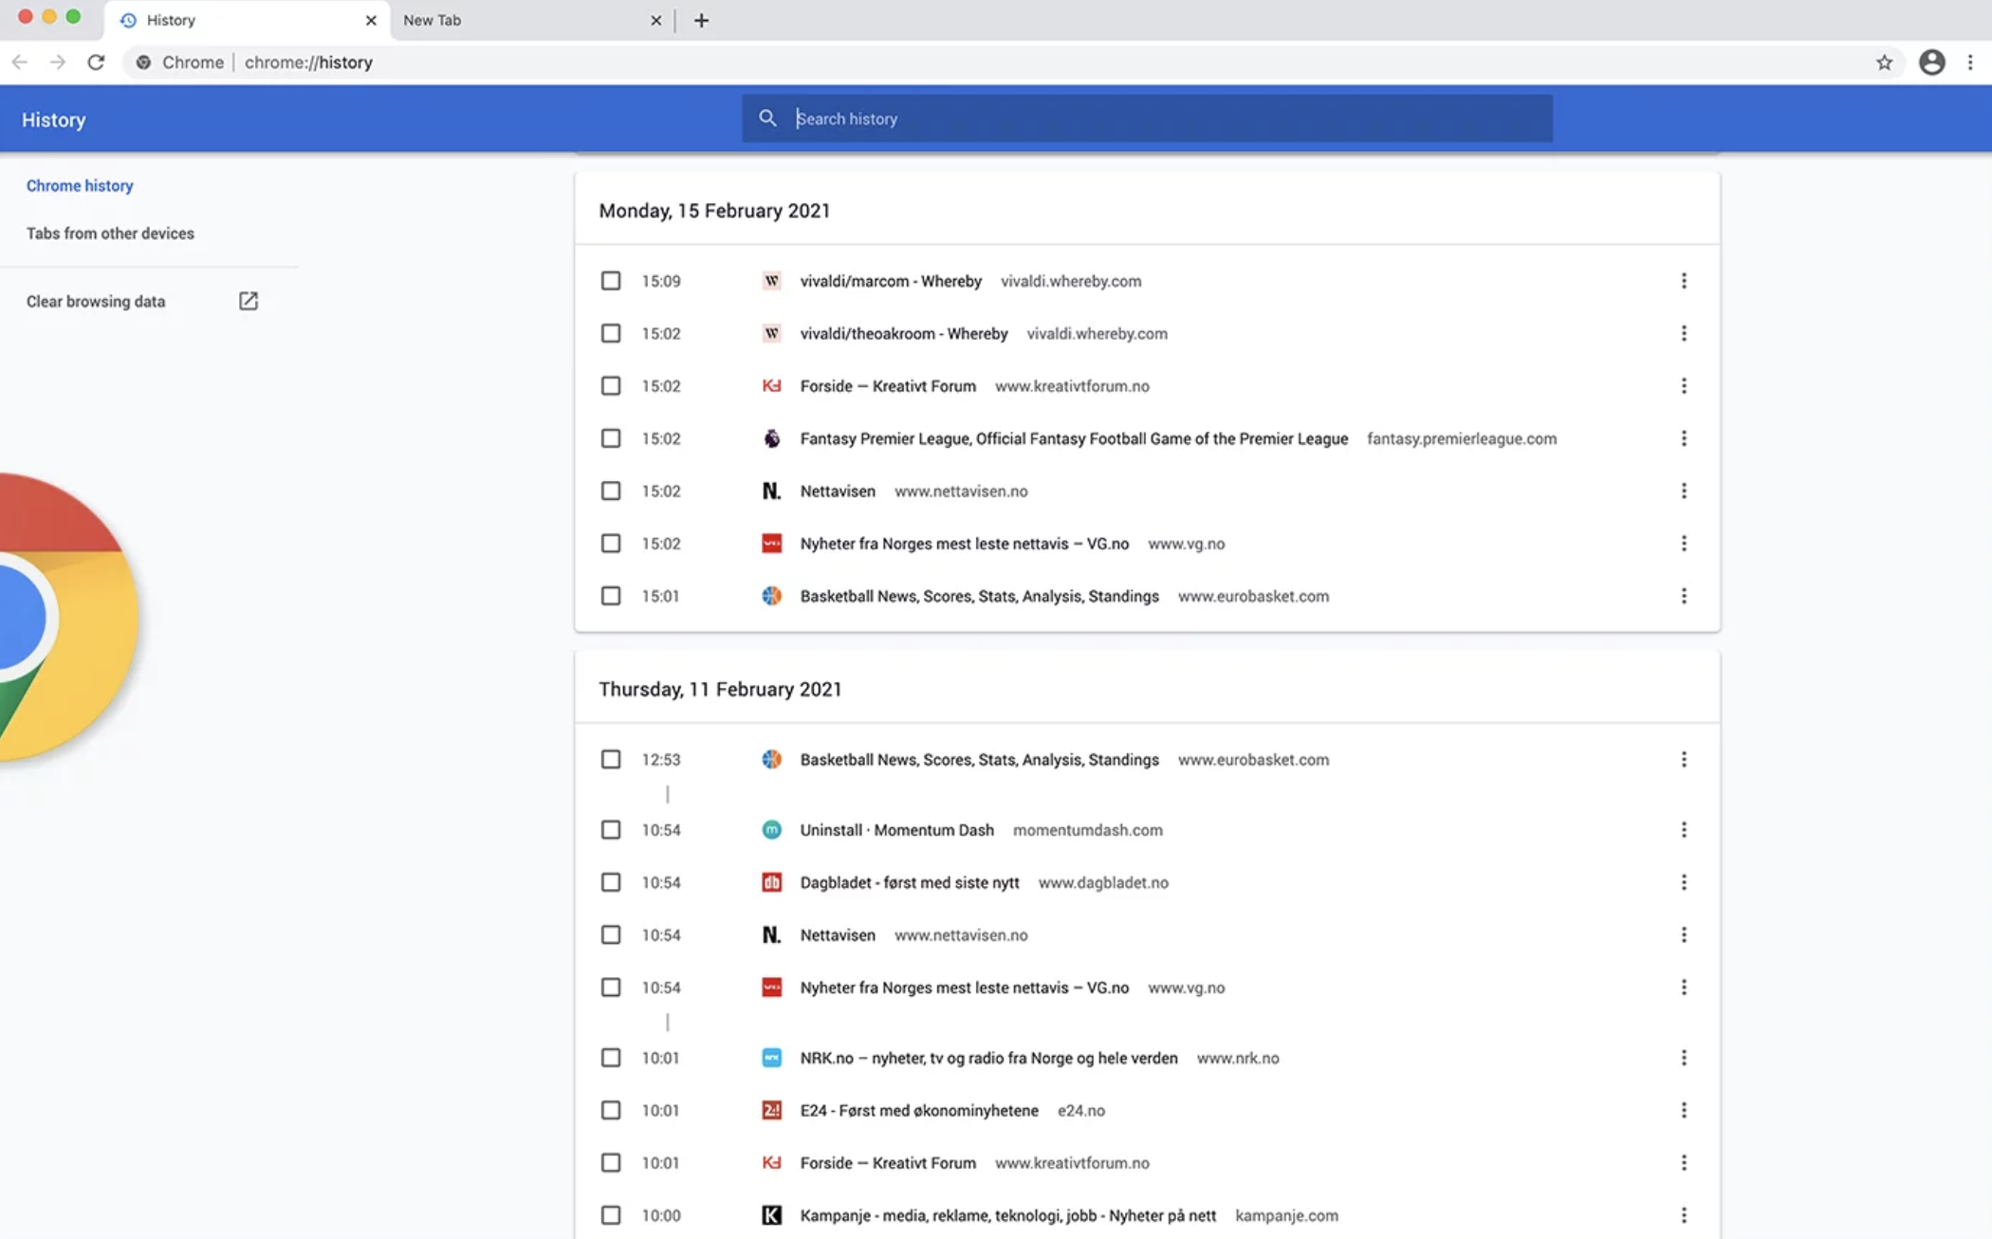Open Chrome main three-dot menu
This screenshot has width=1992, height=1239.
tap(1970, 63)
